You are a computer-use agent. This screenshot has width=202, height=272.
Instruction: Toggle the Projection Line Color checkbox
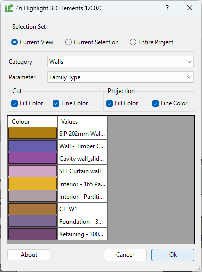155,103
